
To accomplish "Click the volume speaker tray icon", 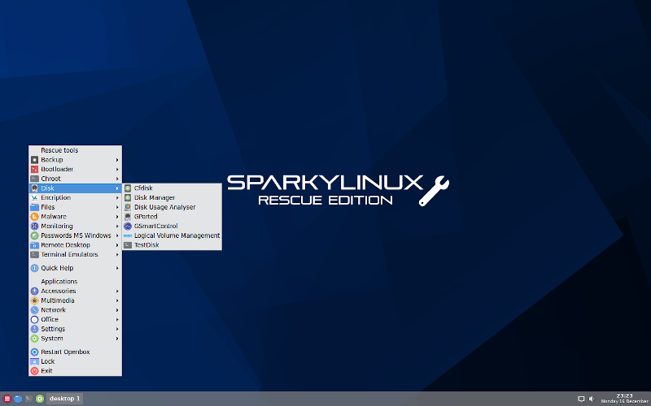I will (x=592, y=399).
